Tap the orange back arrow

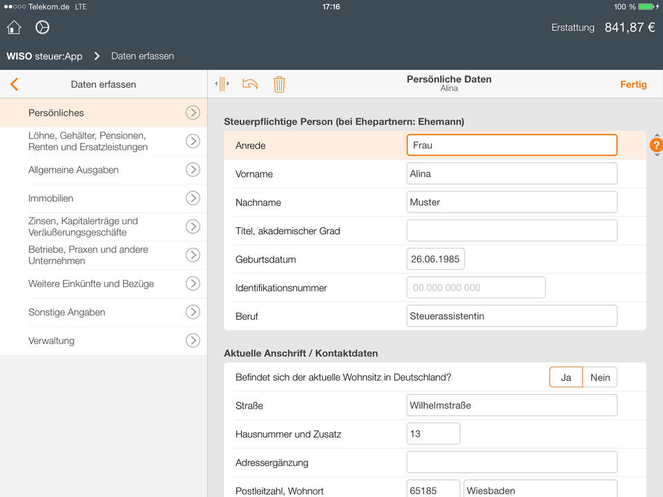tap(14, 84)
